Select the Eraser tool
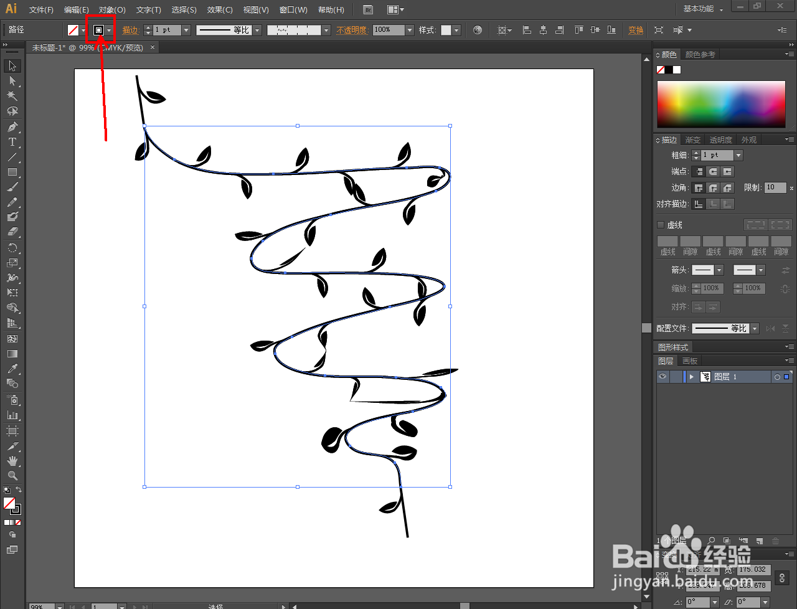Viewport: 797px width, 609px height. point(12,232)
